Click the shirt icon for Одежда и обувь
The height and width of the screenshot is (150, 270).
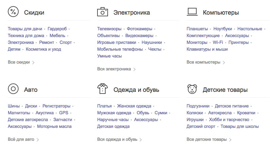pyautogui.click(x=102, y=89)
